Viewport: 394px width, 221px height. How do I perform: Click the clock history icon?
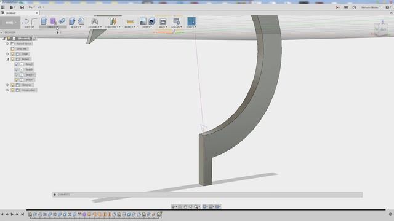(355, 7)
